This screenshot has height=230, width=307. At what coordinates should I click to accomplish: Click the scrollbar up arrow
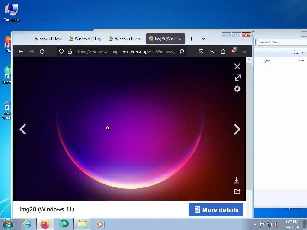[249, 60]
